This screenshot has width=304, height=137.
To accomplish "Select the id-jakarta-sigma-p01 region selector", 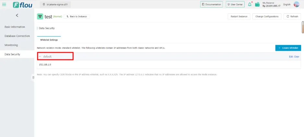I will [x=55, y=5].
